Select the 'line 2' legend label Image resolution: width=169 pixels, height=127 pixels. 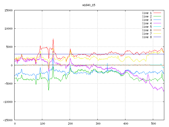tap(147, 16)
